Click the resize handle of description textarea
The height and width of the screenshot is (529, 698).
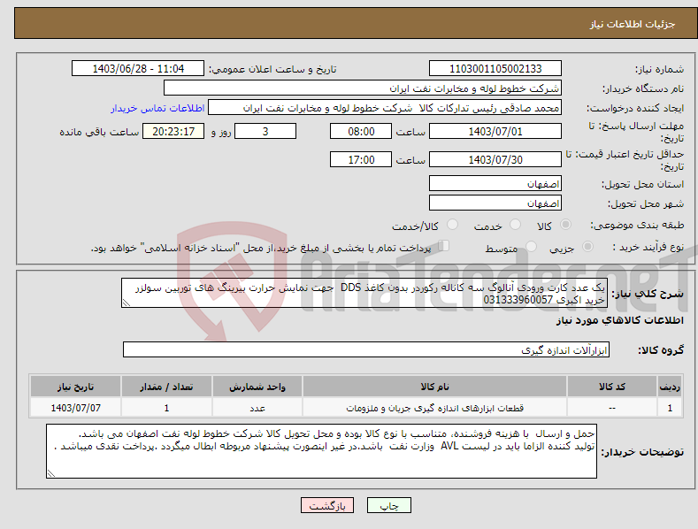tap(127, 303)
